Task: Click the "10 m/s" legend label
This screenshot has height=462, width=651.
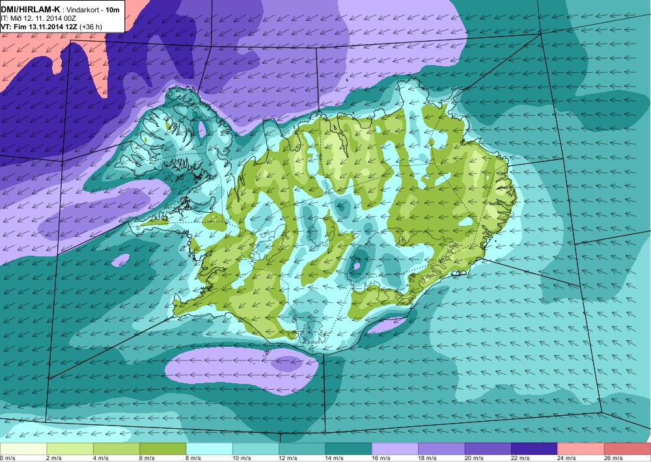Action: 242,458
